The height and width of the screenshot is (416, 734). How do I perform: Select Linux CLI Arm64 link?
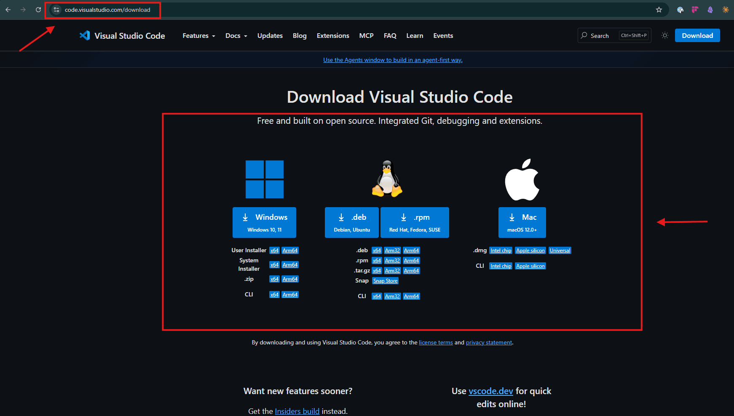pyautogui.click(x=411, y=296)
